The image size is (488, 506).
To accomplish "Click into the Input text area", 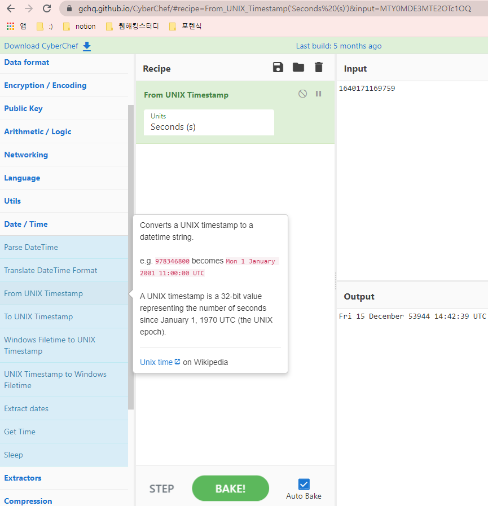I will [x=412, y=181].
